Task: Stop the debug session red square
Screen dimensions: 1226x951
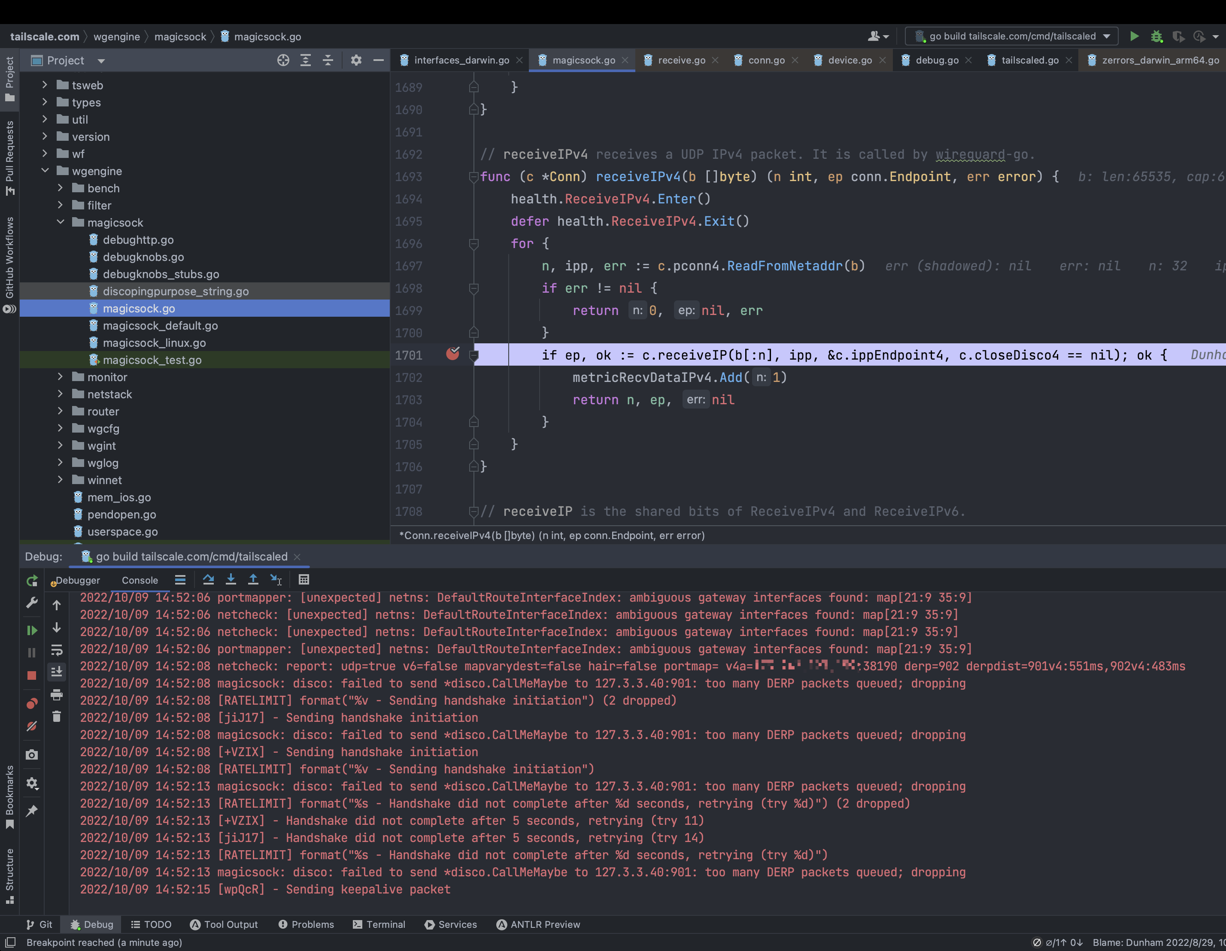Action: (32, 675)
